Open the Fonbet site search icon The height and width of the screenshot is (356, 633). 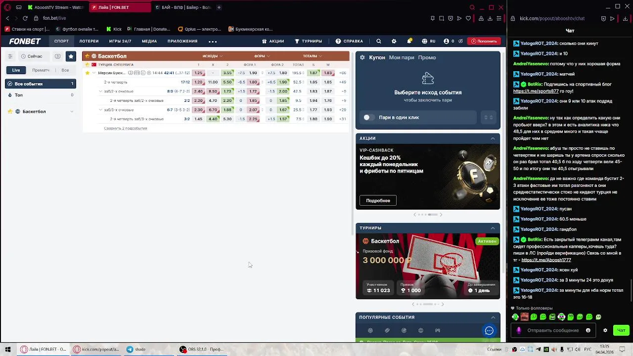tap(378, 41)
